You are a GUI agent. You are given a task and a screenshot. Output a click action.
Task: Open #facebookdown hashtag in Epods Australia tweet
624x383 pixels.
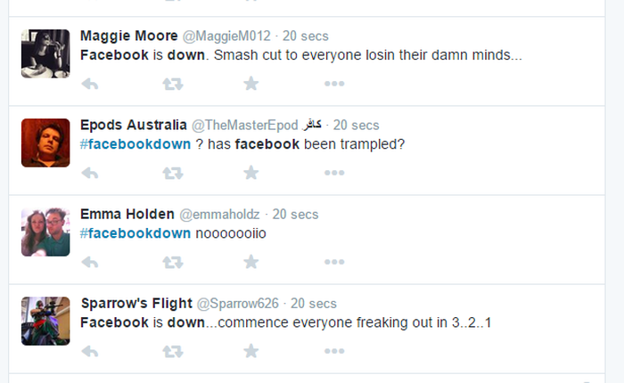135,144
